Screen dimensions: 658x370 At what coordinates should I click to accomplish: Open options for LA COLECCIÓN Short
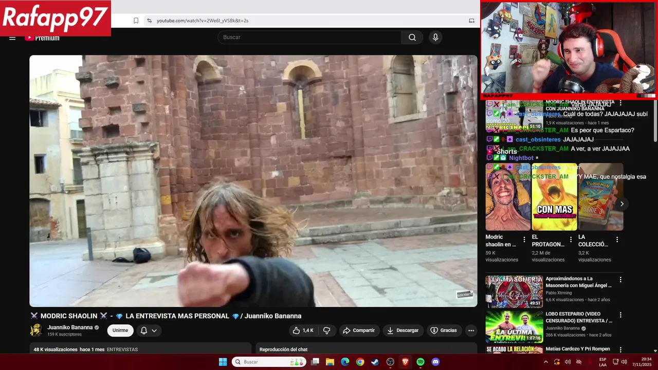pyautogui.click(x=617, y=239)
